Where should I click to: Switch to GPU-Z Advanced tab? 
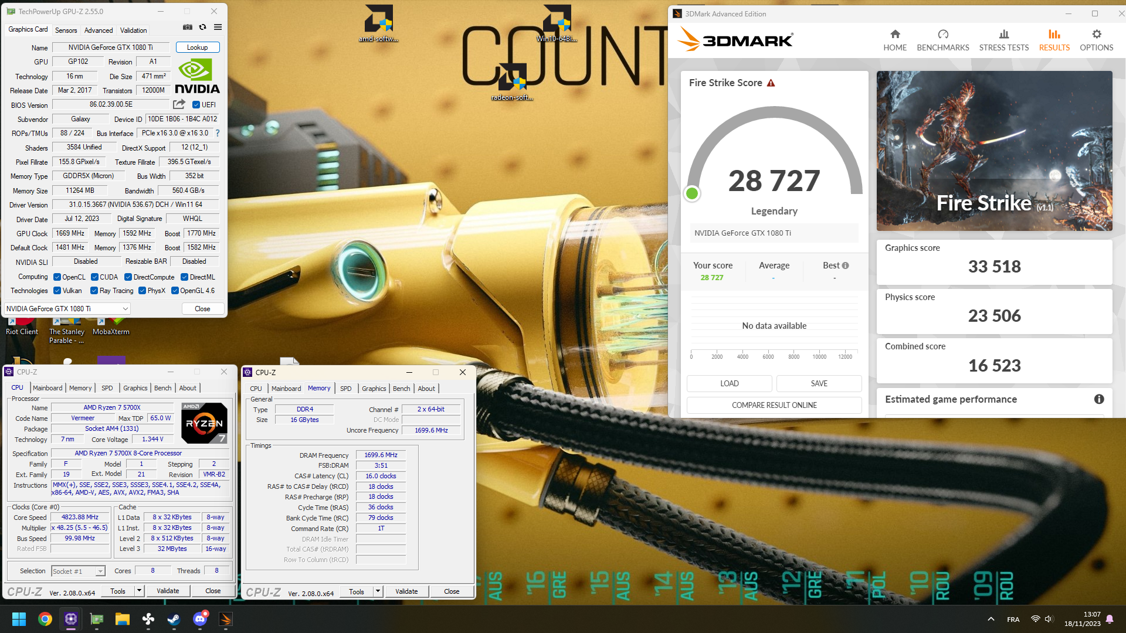(99, 30)
